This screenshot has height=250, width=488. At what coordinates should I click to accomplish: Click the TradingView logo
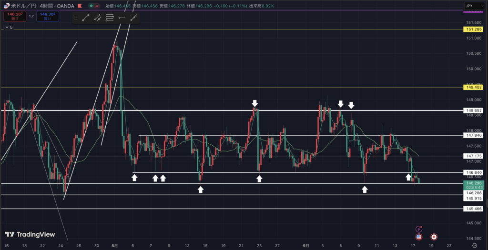(x=30, y=234)
